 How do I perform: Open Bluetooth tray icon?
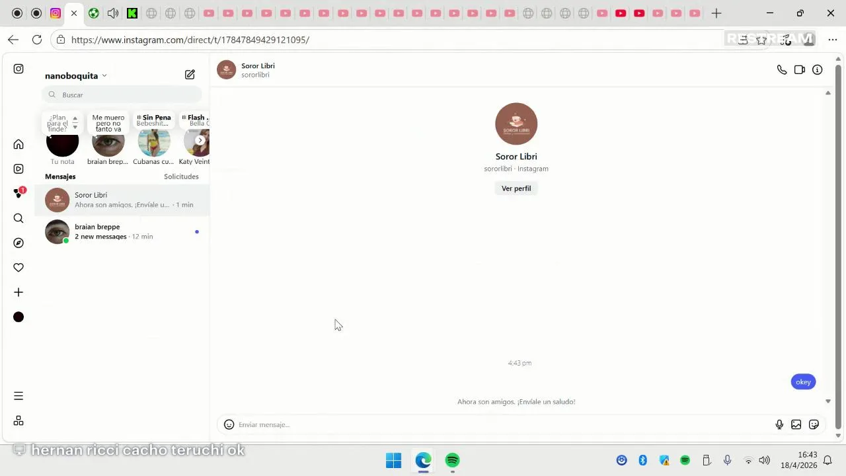coord(642,460)
